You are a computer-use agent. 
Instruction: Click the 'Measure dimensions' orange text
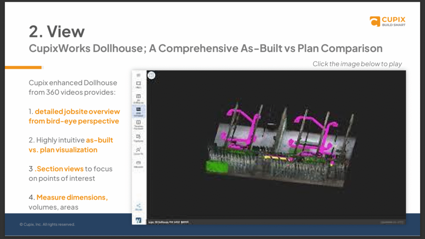point(72,198)
